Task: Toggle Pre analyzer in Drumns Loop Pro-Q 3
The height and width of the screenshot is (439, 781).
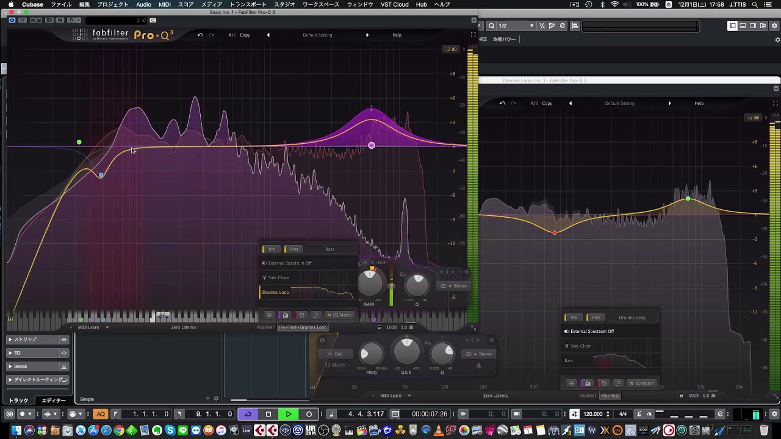Action: point(574,317)
